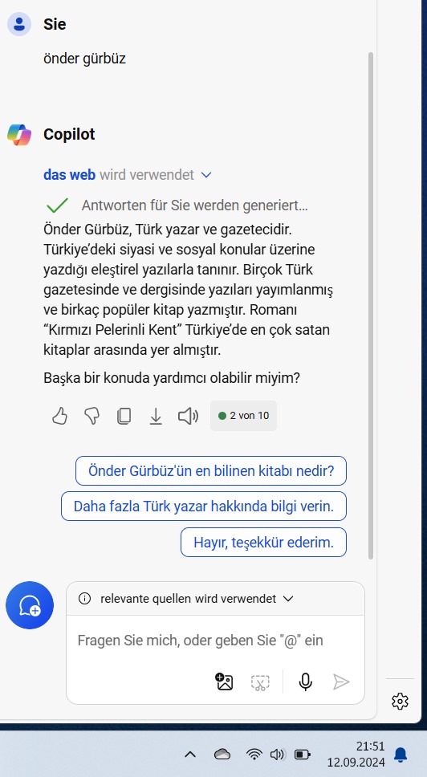Select 'Daha fazla Türk yazar hakkında bilgi verin.'

click(204, 506)
